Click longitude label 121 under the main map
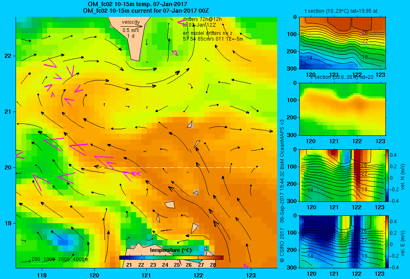The width and height of the screenshot is (410, 279). click(x=146, y=275)
